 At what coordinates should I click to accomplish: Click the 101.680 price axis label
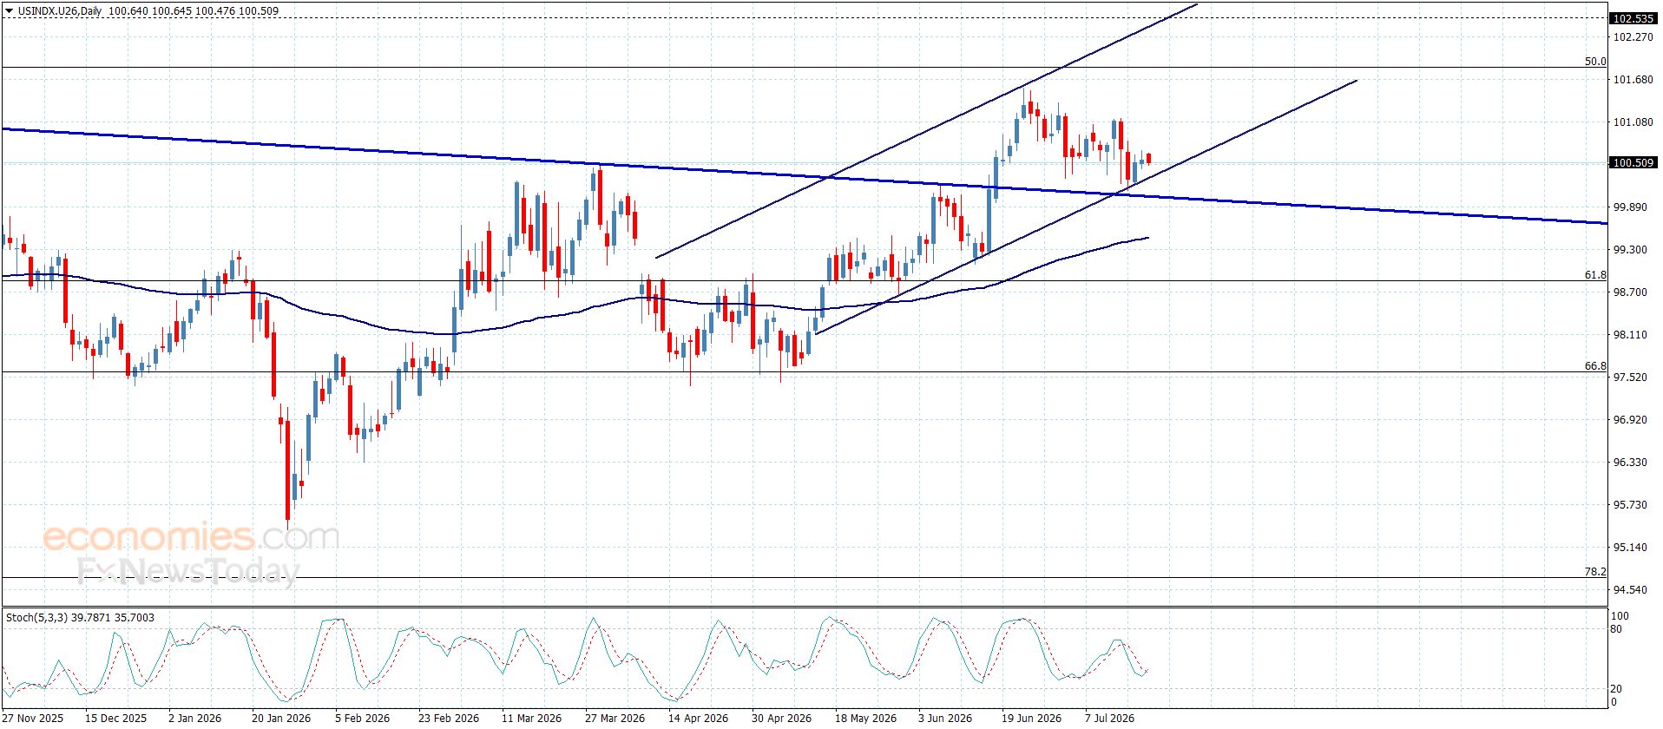coord(1633,80)
